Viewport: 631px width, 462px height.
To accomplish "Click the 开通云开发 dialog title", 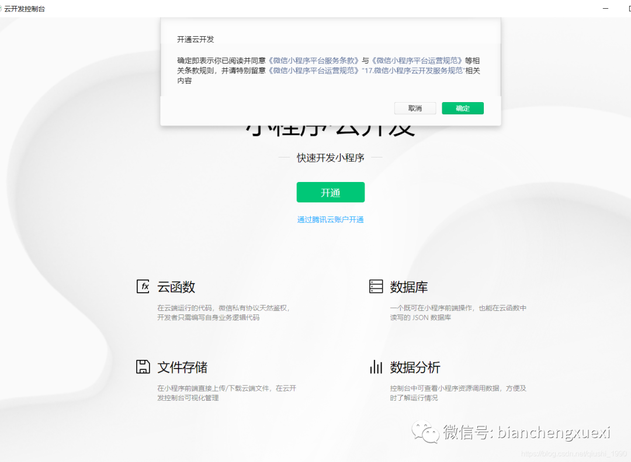I will 196,39.
